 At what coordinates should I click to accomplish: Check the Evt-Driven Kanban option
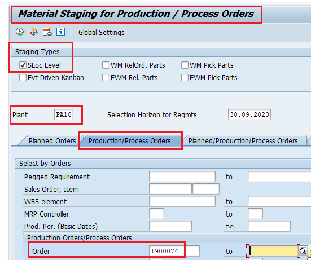coord(23,78)
